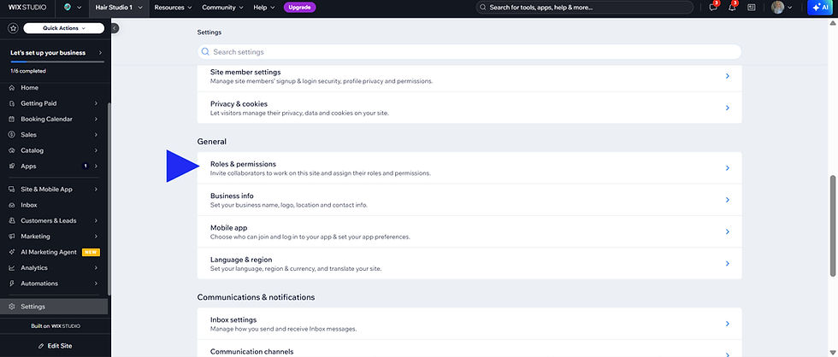
Task: Click the Automations lightning icon
Action: pos(12,284)
